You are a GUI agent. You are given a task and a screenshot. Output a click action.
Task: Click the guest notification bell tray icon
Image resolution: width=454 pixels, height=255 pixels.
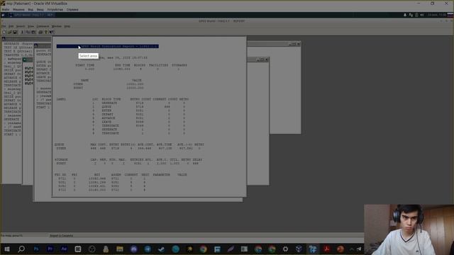[x=405, y=15]
